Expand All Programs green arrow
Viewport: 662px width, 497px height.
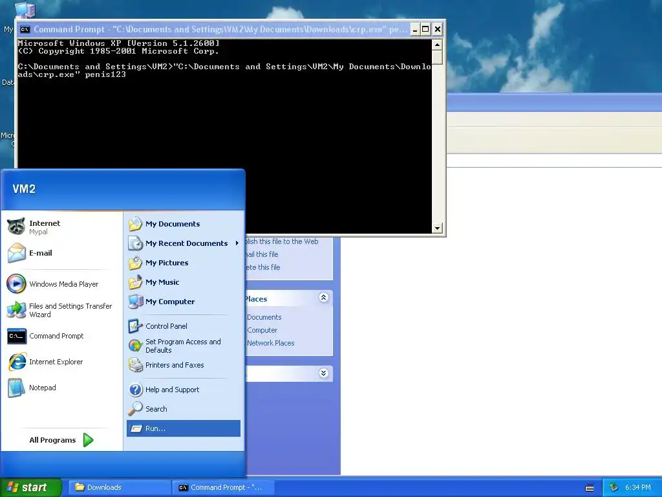point(88,440)
